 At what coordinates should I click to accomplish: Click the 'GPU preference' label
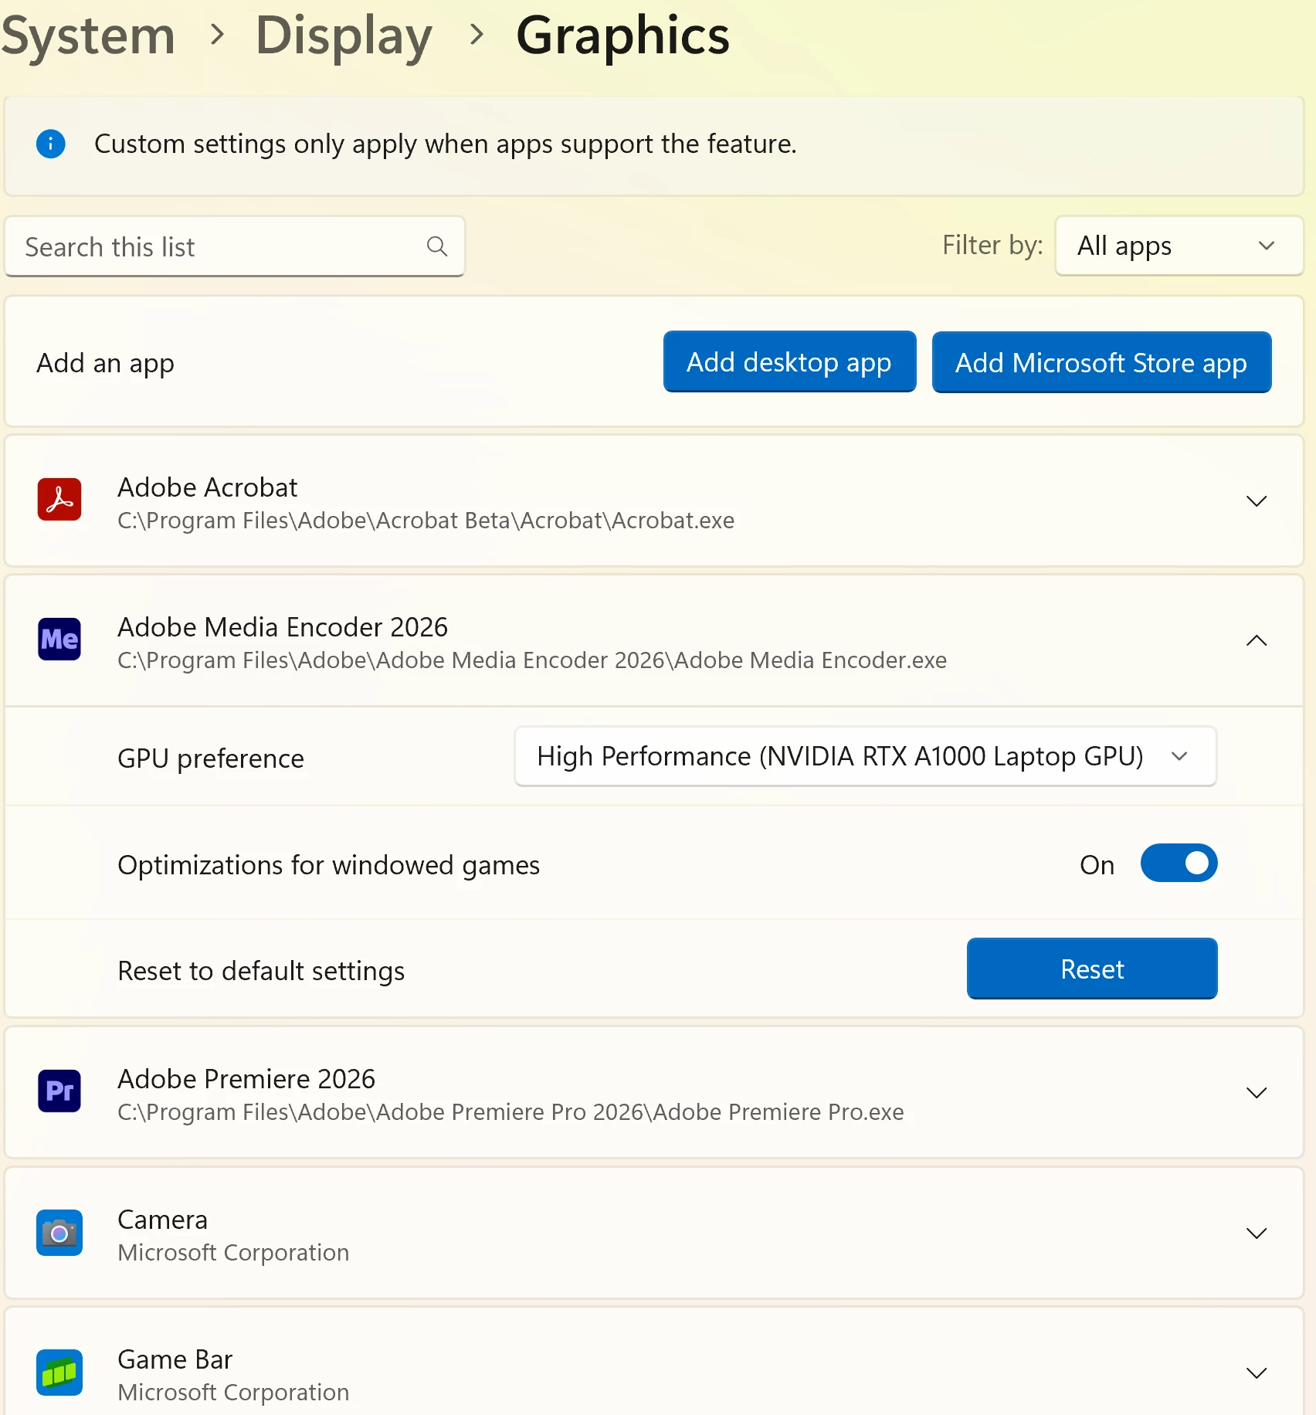[211, 758]
